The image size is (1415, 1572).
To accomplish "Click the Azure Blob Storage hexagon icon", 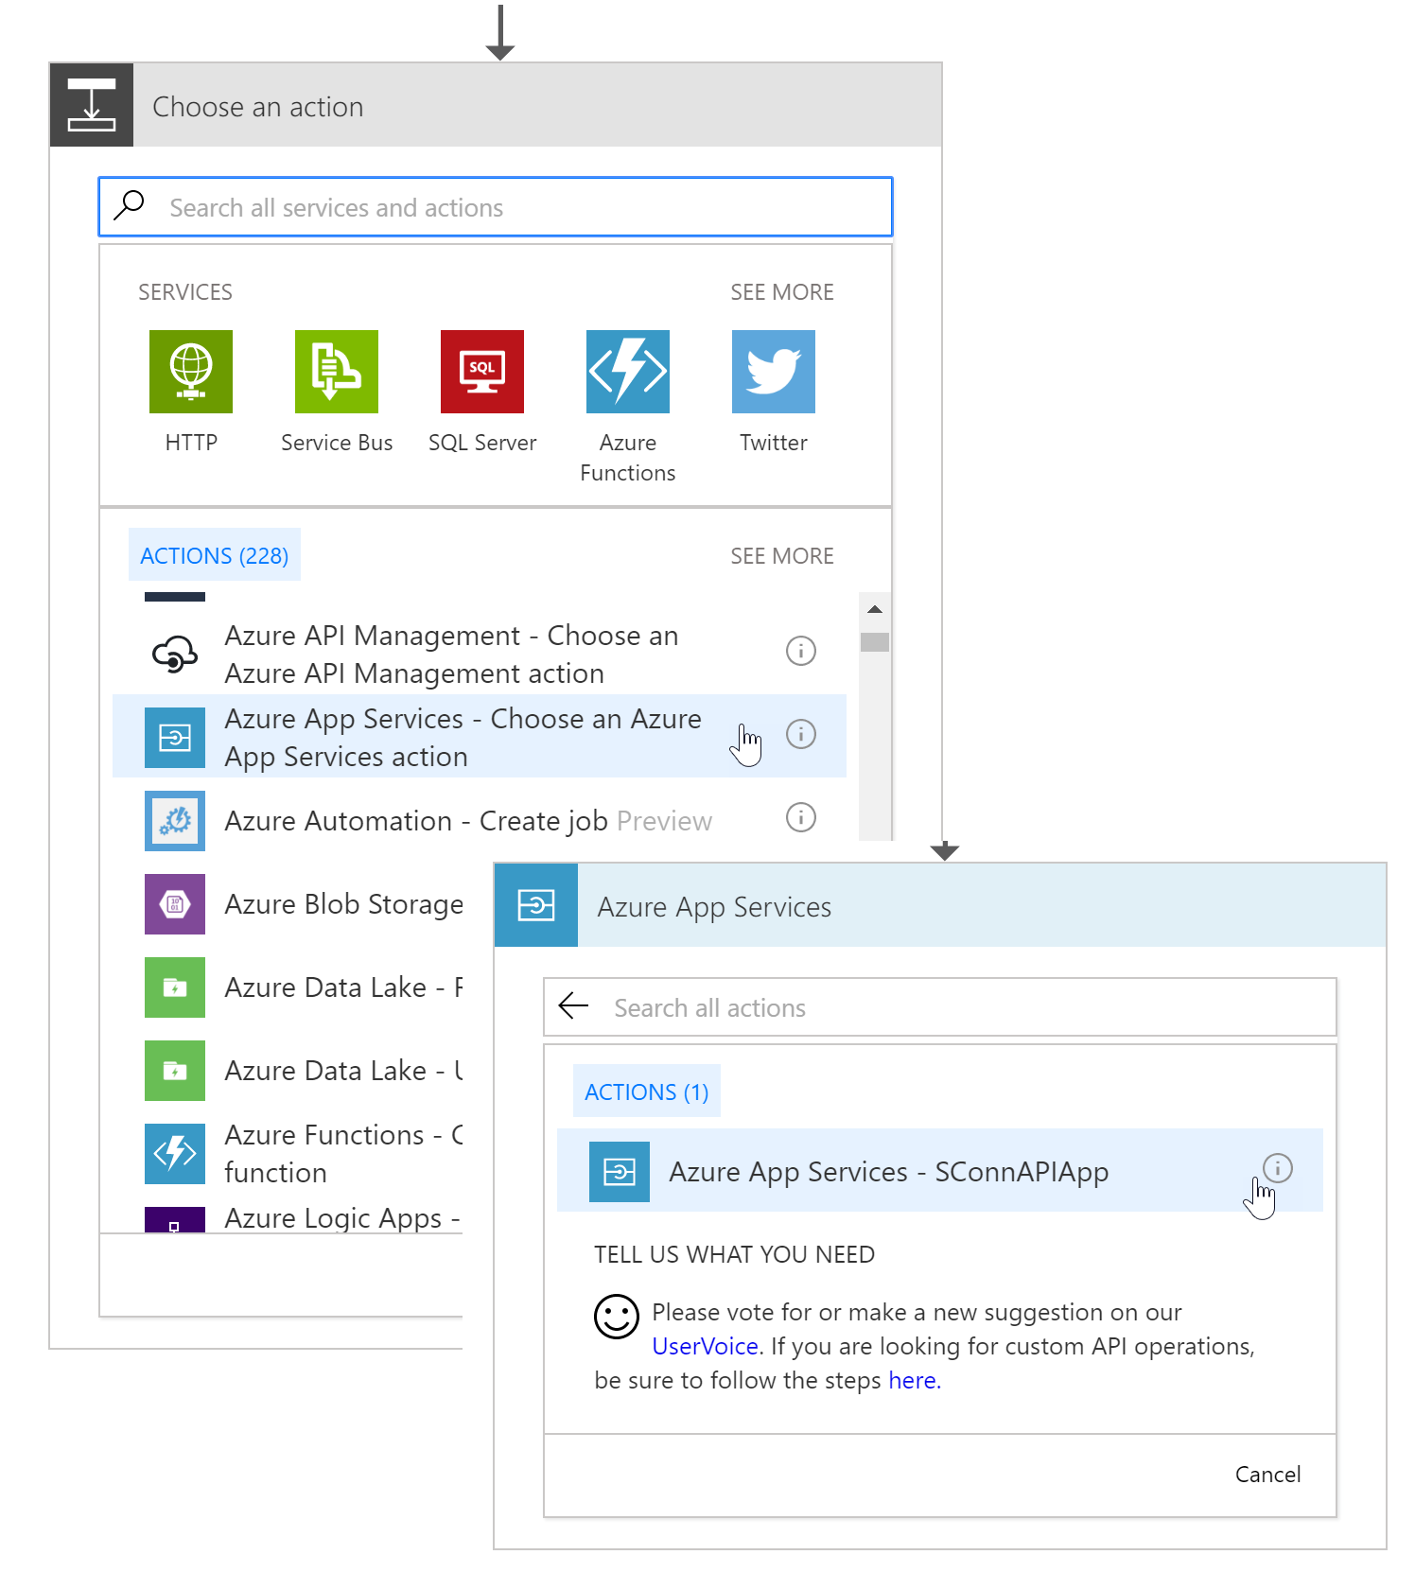I will [x=175, y=903].
